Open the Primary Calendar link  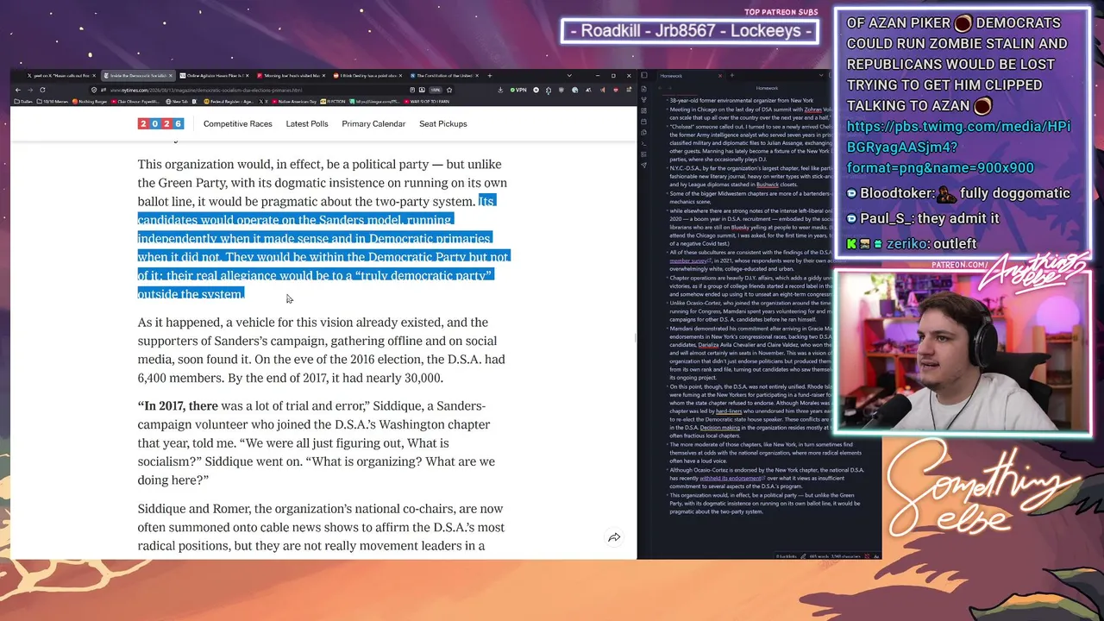point(373,123)
